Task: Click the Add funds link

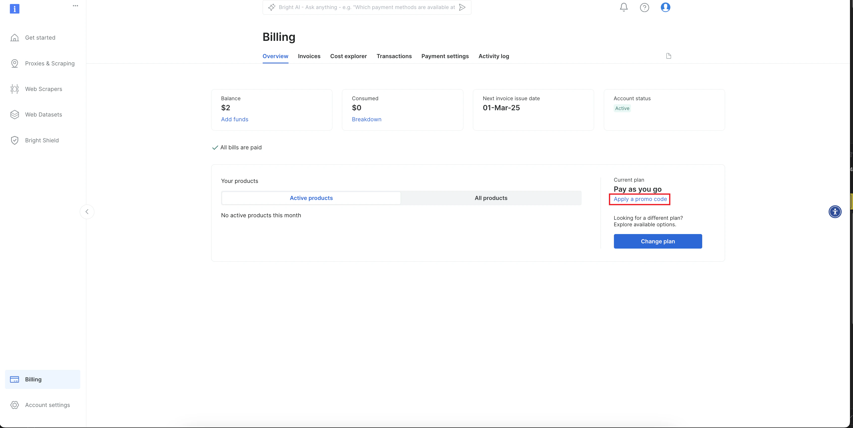Action: pos(234,119)
